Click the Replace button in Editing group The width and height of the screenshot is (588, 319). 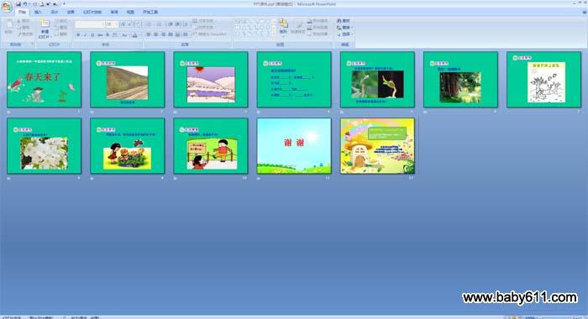[344, 28]
